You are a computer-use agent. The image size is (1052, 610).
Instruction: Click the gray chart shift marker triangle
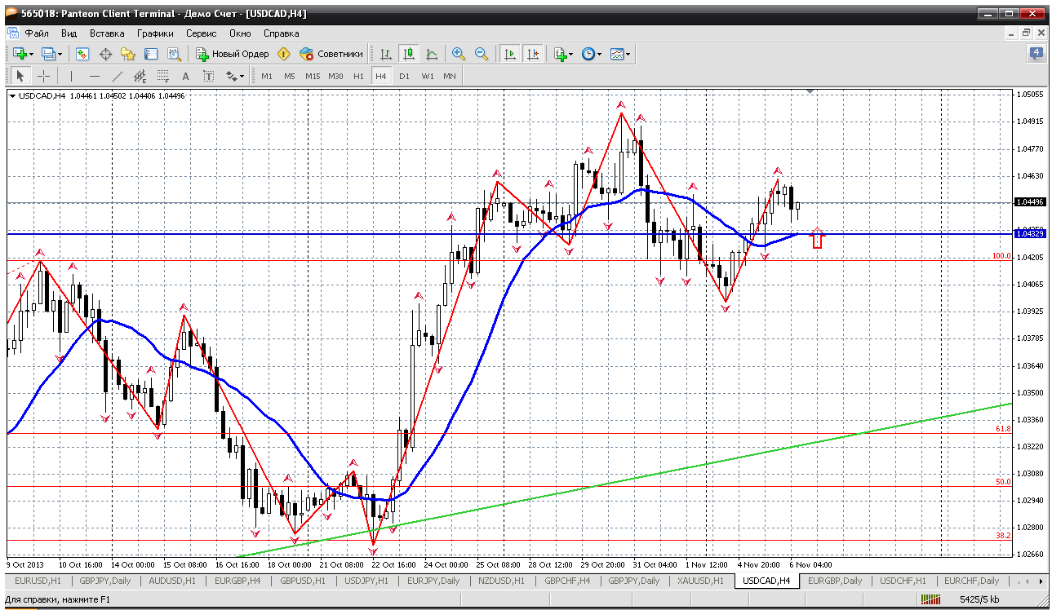[810, 92]
